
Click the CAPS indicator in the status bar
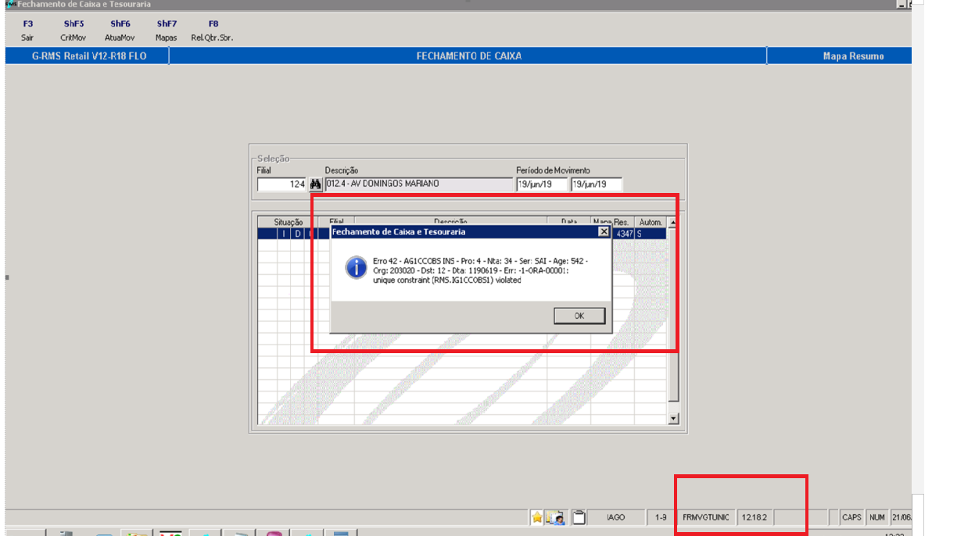click(851, 517)
